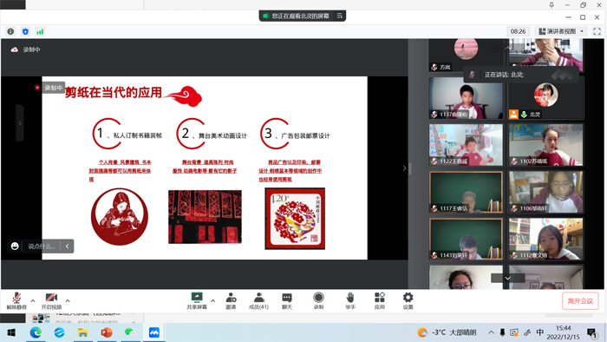Expand audio options arrow beside microphone
This screenshot has height=342, width=607.
[33, 300]
